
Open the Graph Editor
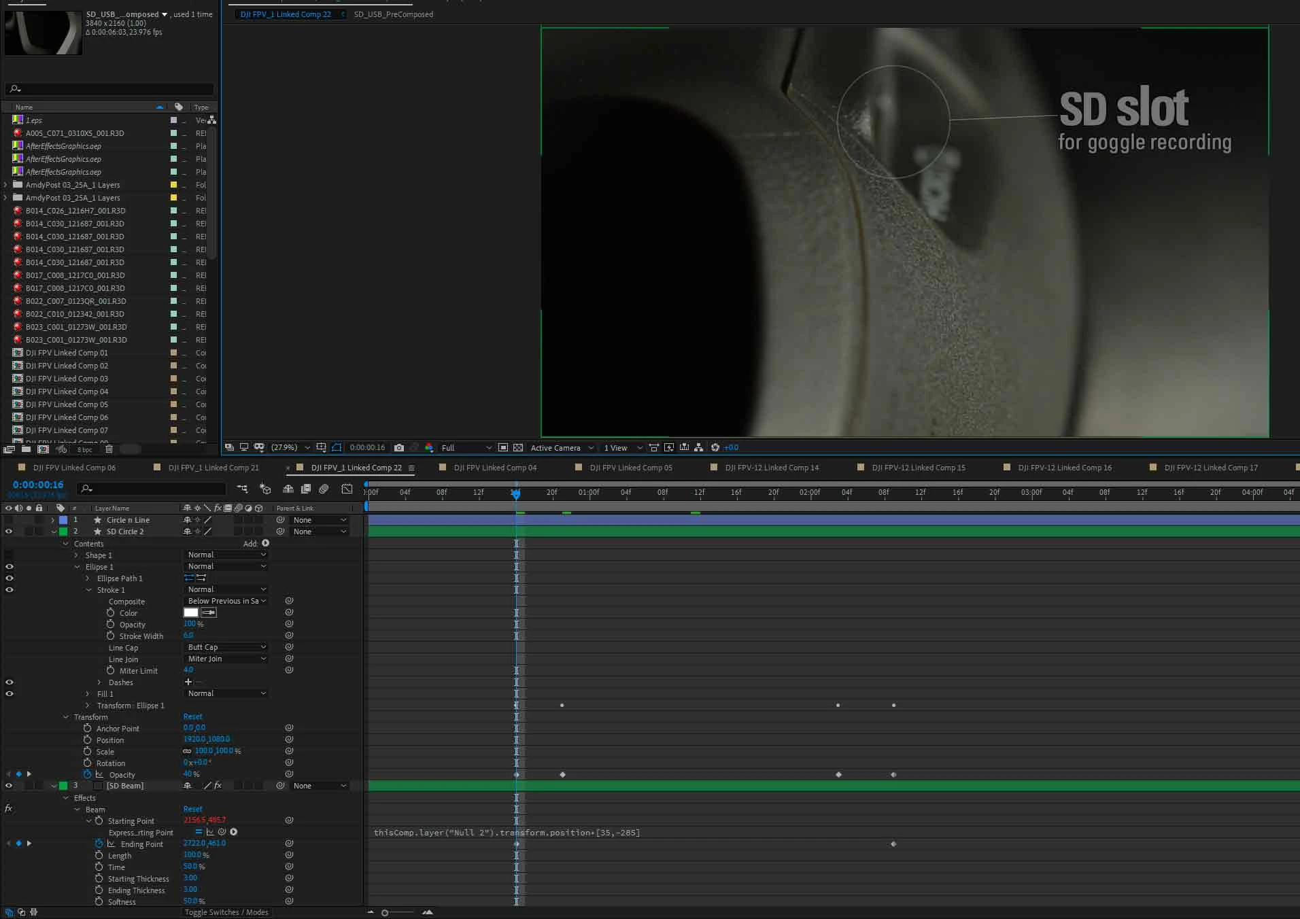347,489
